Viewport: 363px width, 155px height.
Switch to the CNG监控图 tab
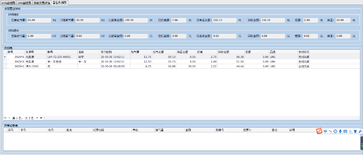24,3
